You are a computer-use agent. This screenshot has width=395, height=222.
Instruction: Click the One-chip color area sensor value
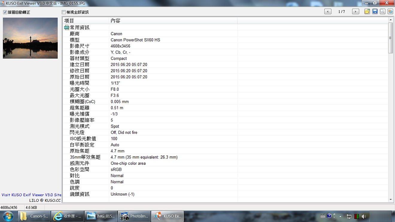[128, 163]
